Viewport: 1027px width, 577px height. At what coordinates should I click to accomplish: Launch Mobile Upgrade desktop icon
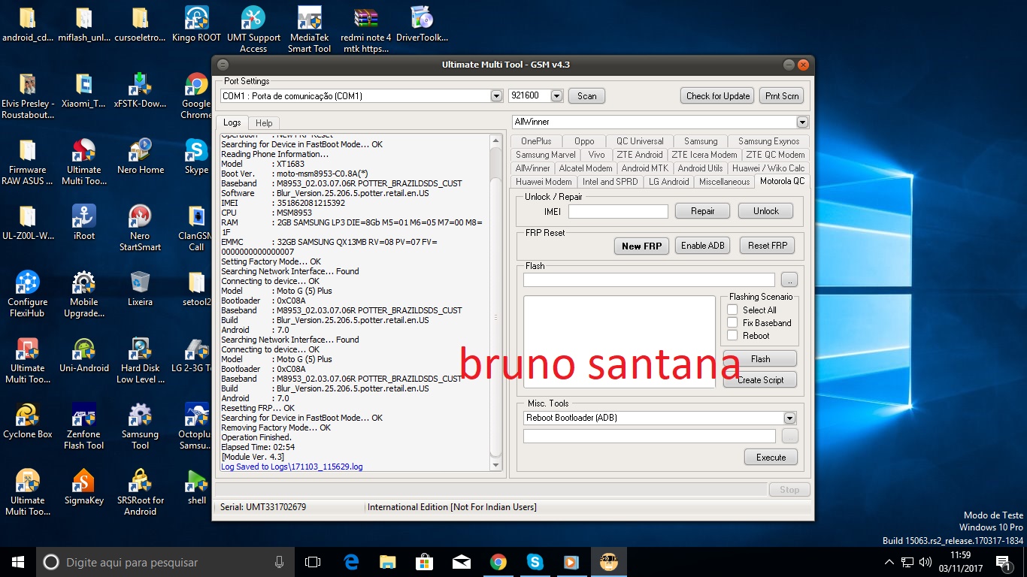coord(84,295)
